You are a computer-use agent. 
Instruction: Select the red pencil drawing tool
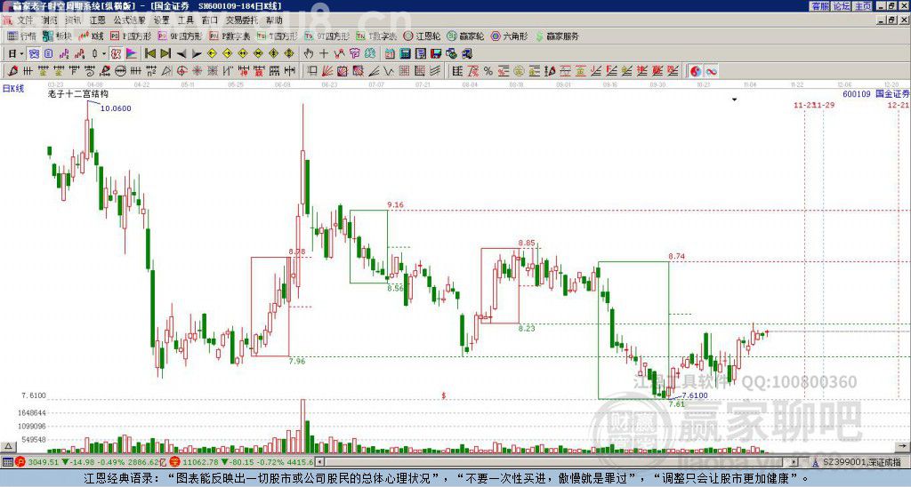point(12,71)
